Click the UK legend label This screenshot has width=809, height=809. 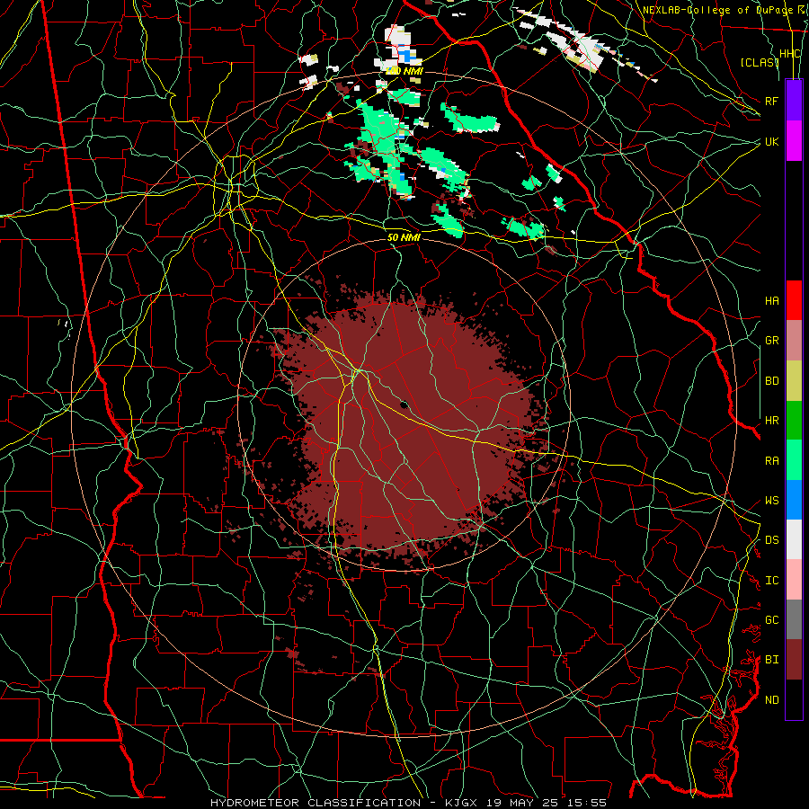click(x=771, y=141)
